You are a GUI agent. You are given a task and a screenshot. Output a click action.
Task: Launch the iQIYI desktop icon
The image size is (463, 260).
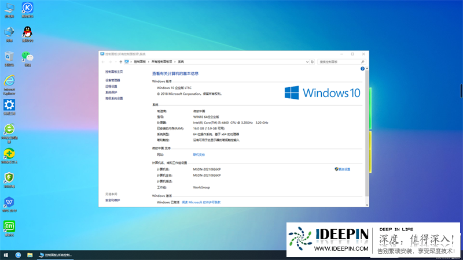coord(9,229)
